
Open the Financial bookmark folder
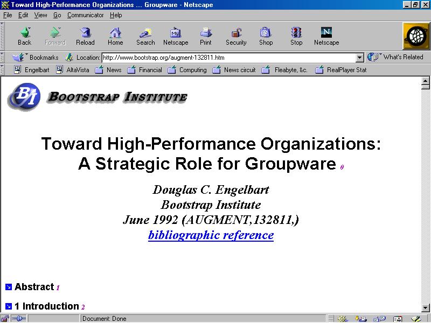tap(144, 70)
